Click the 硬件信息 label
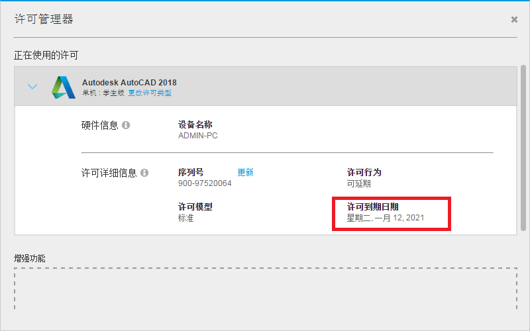Screen dimensions: 530x331 click(100, 125)
